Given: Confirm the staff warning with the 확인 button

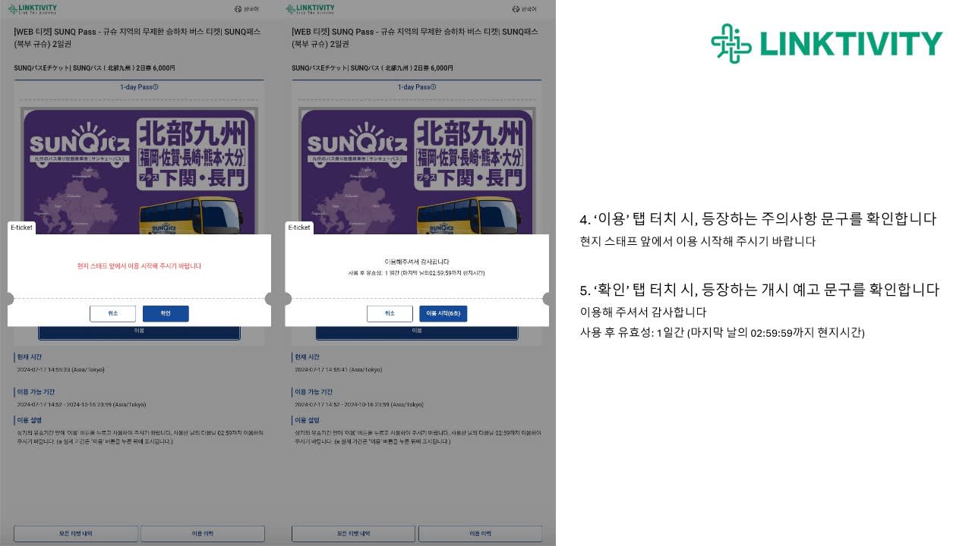Looking at the screenshot, I should pyautogui.click(x=166, y=313).
